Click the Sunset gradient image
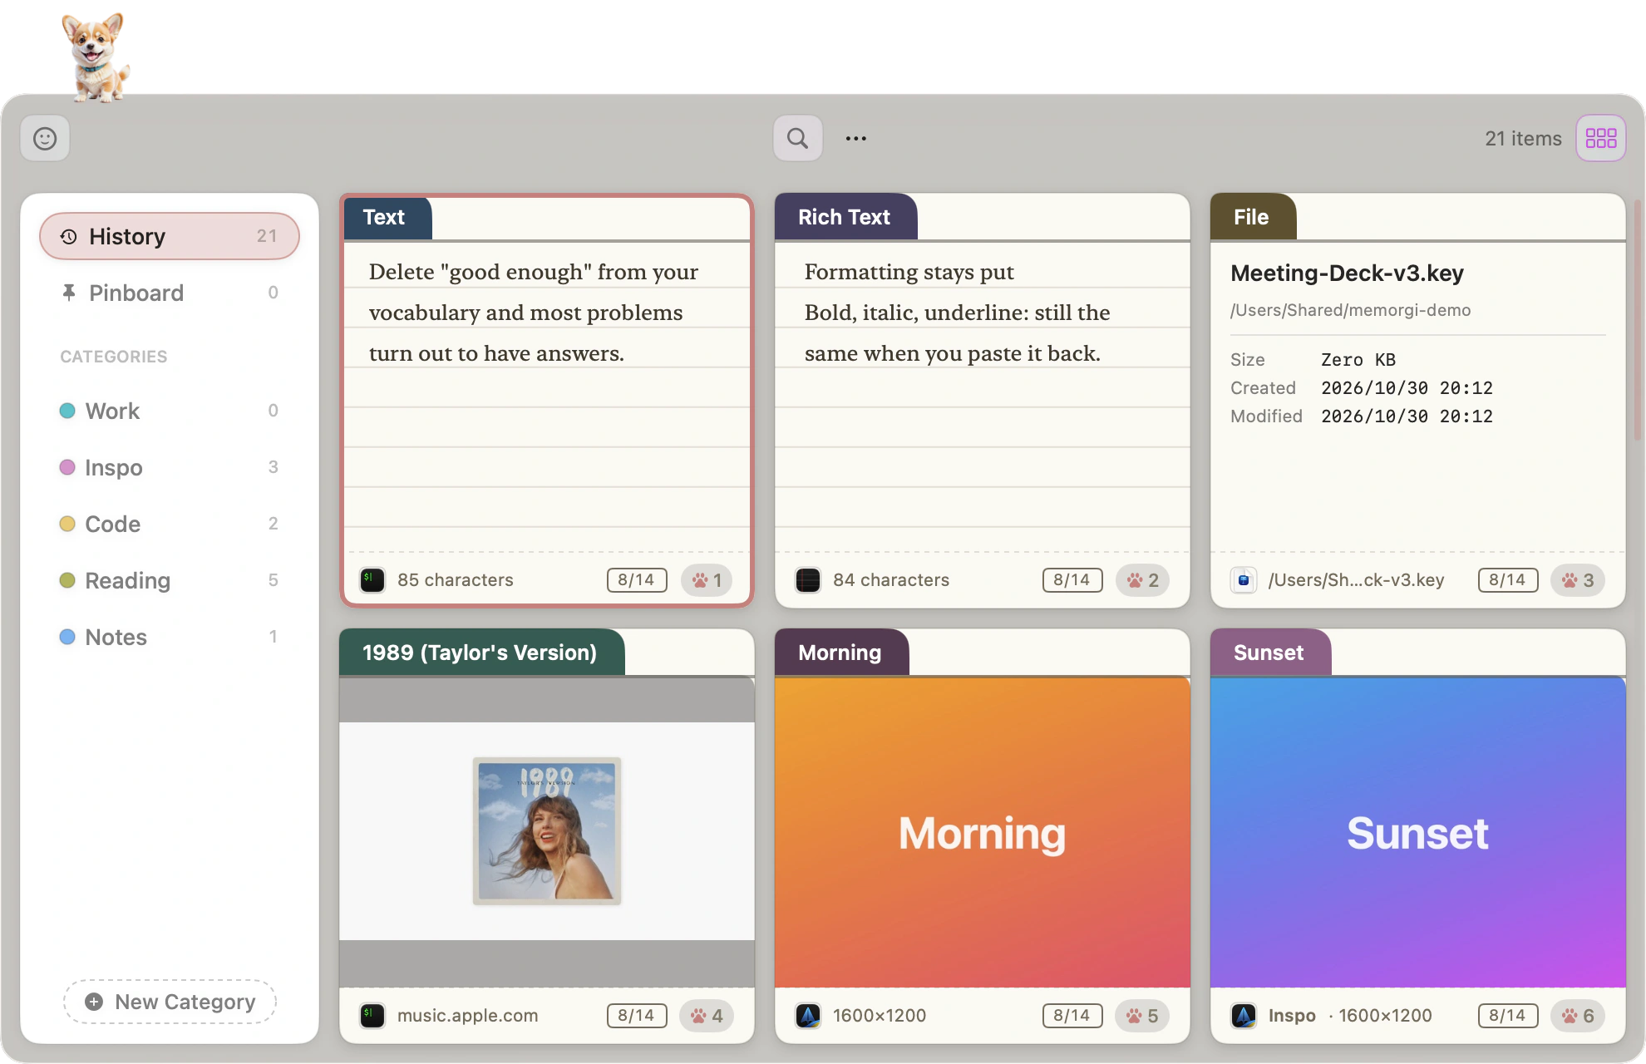This screenshot has height=1064, width=1646. [x=1418, y=832]
